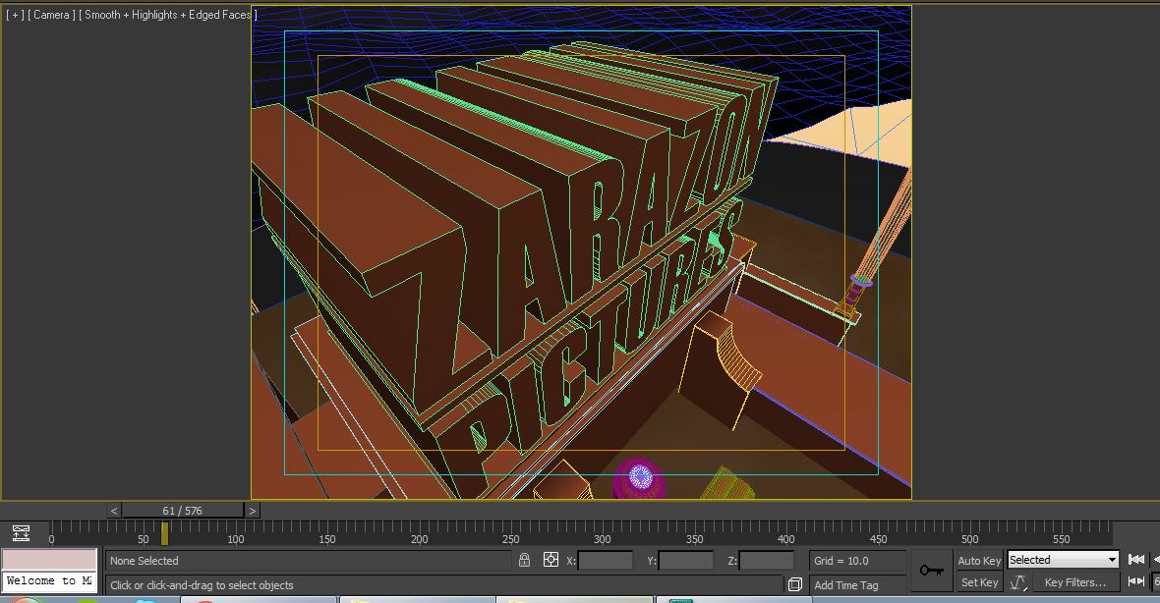Open the Selected key filter dropdown
Screen dimensions: 1160x603
1063,560
